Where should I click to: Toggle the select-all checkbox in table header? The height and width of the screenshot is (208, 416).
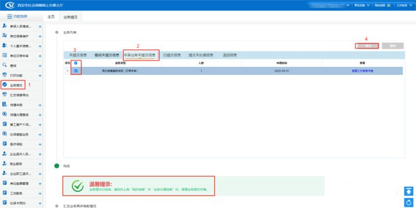click(x=76, y=63)
